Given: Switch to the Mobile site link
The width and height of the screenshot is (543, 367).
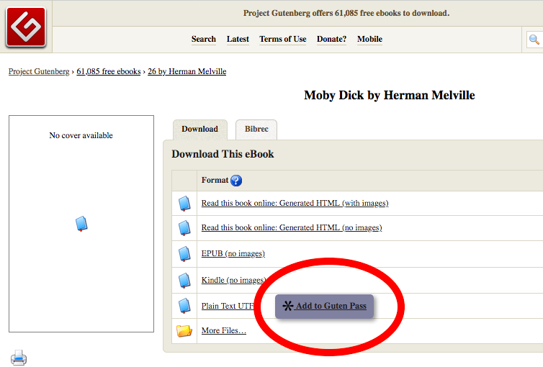Looking at the screenshot, I should point(370,39).
